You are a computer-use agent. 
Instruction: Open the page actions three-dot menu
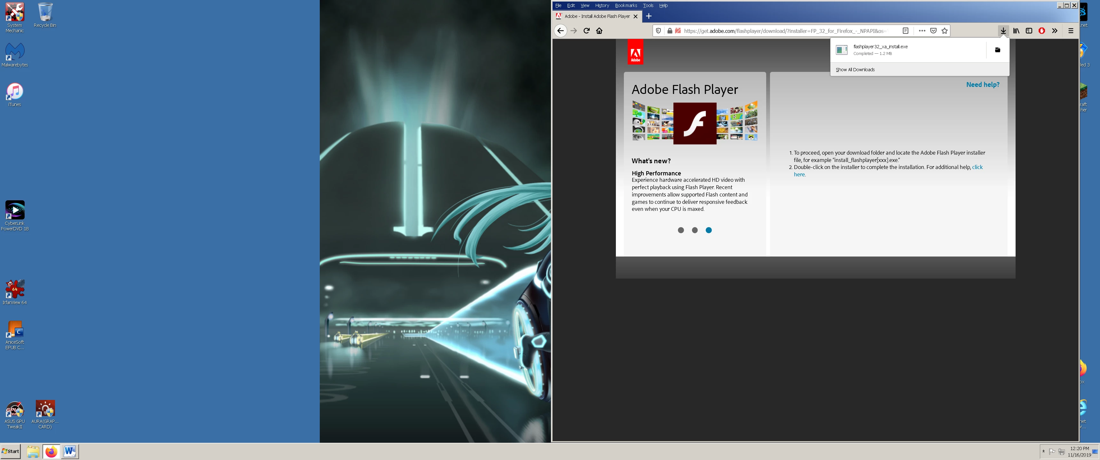click(922, 31)
